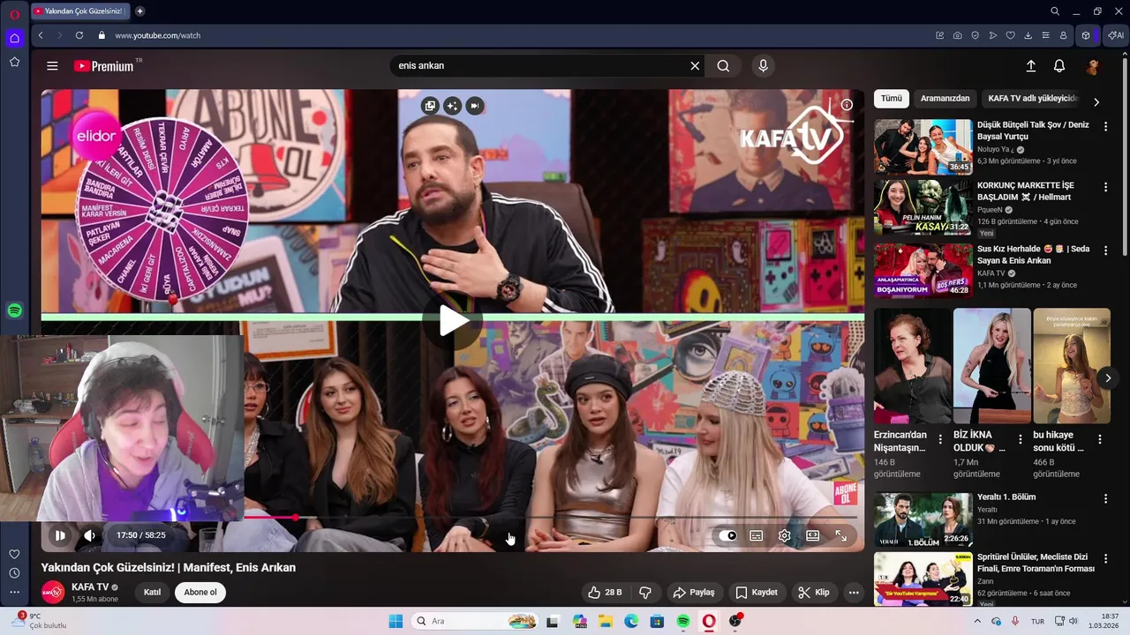Image resolution: width=1130 pixels, height=635 pixels.
Task: Like the video showing 28 B
Action: tap(606, 593)
